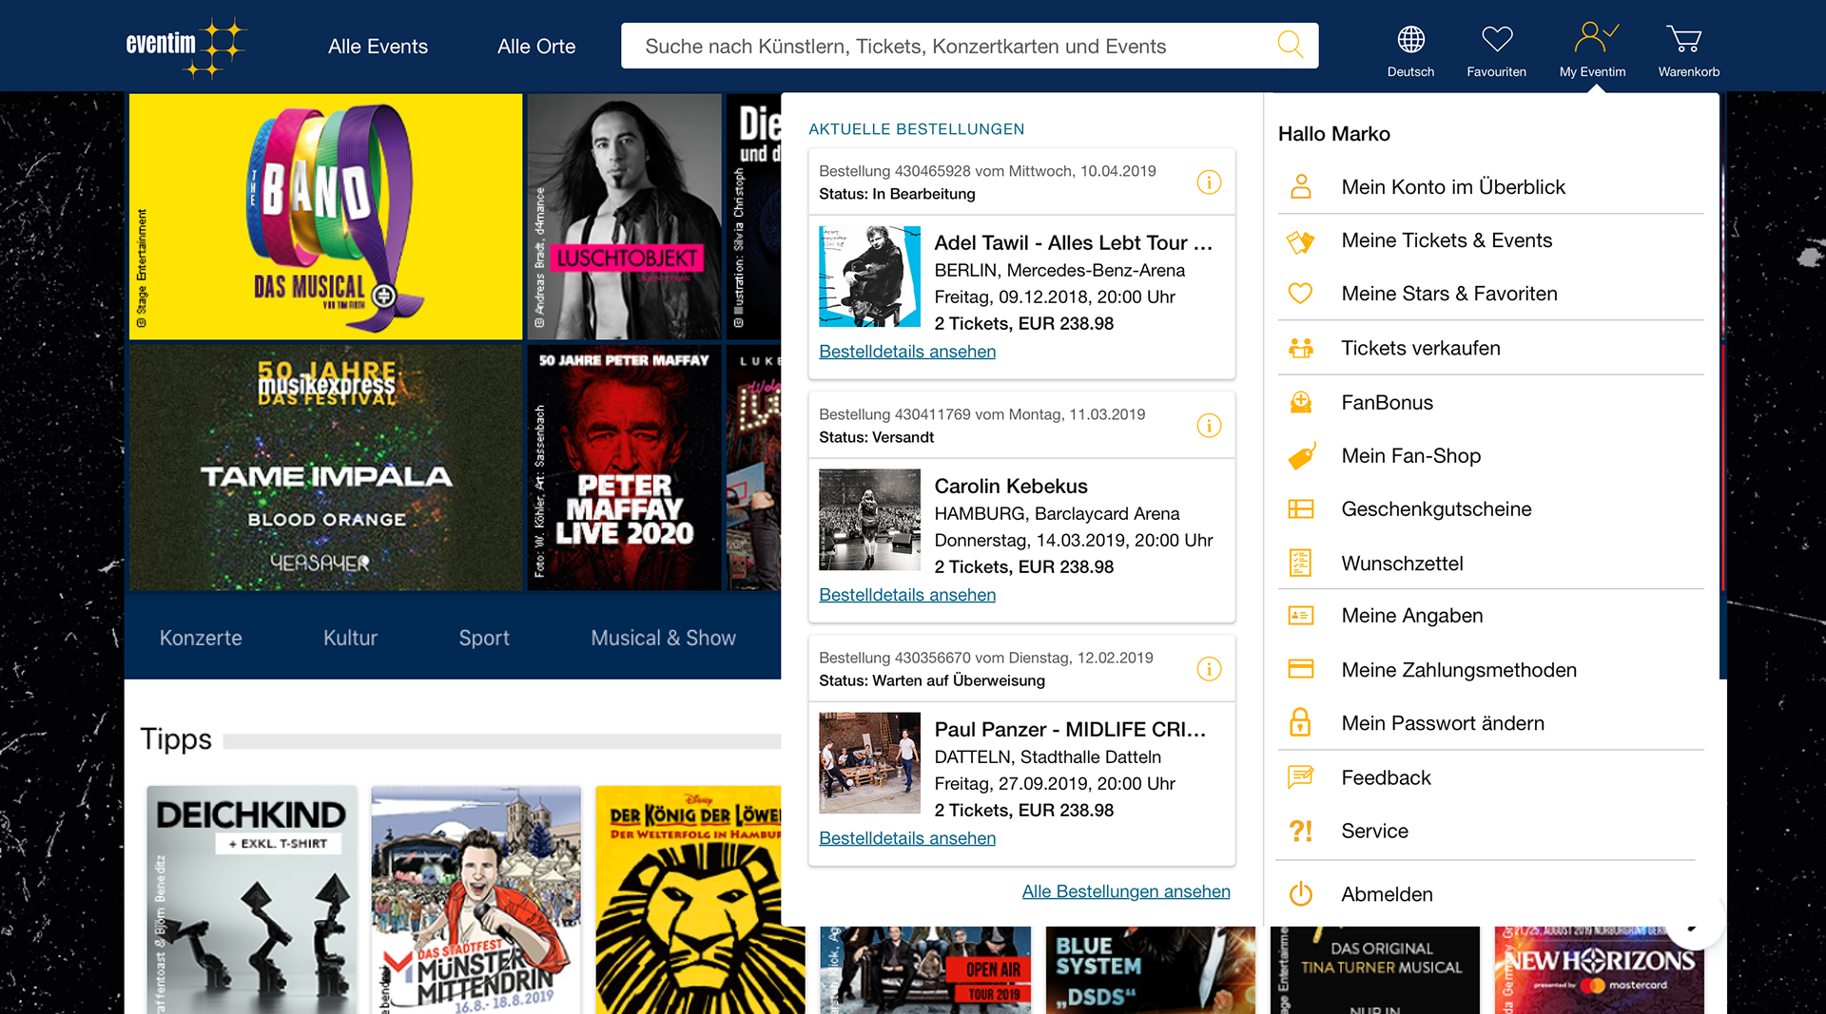Click the Service question mark icon
This screenshot has height=1014, width=1826.
point(1300,831)
